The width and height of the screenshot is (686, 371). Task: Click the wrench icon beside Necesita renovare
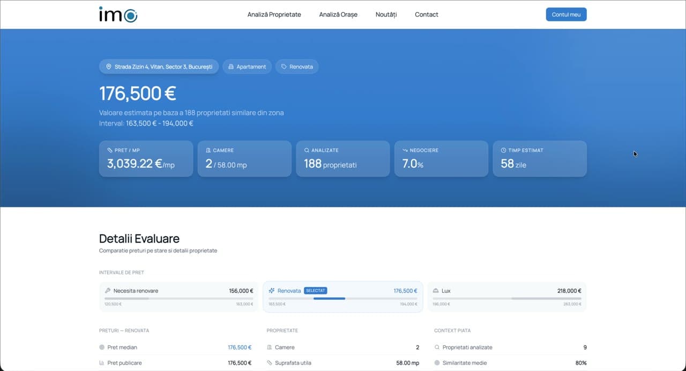108,291
